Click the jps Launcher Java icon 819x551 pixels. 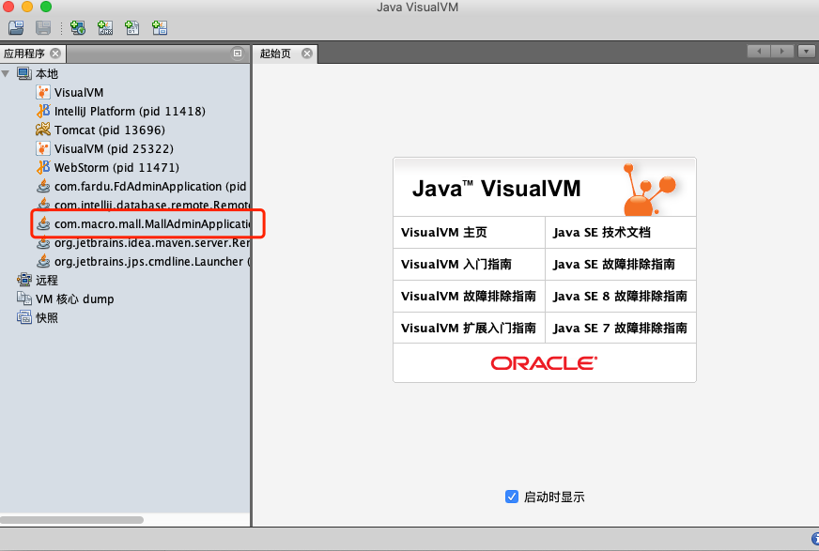pyautogui.click(x=43, y=261)
